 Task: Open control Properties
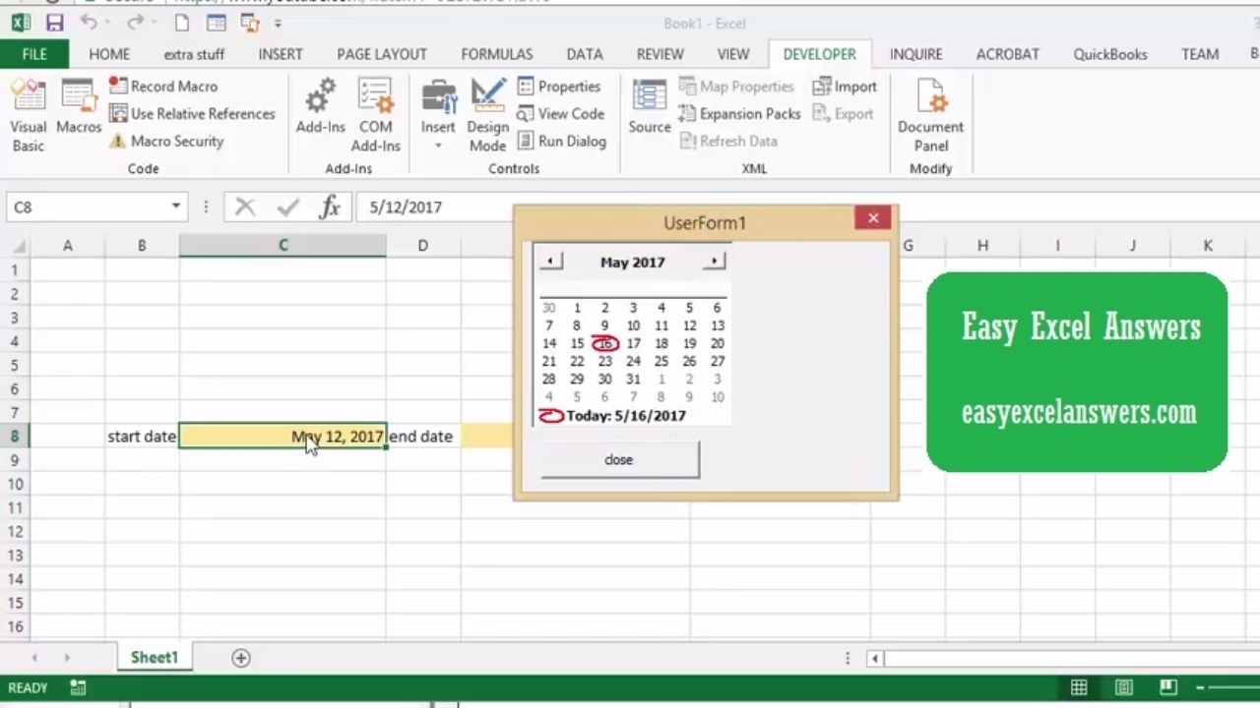tap(558, 87)
